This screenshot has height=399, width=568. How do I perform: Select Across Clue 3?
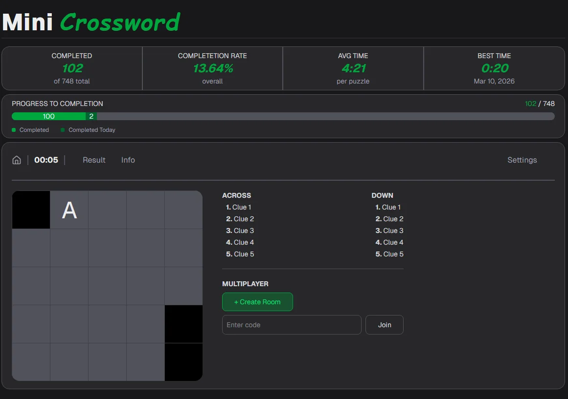tap(240, 231)
